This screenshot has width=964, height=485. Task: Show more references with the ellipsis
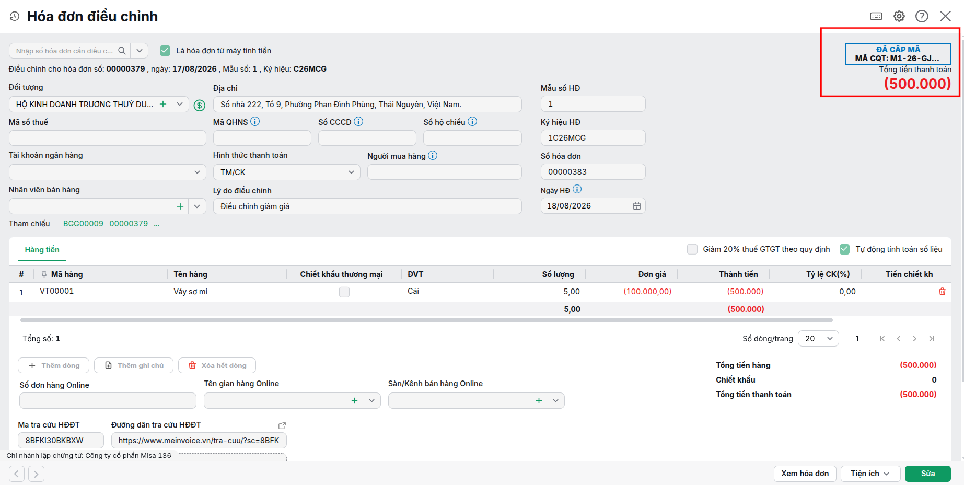tap(156, 224)
